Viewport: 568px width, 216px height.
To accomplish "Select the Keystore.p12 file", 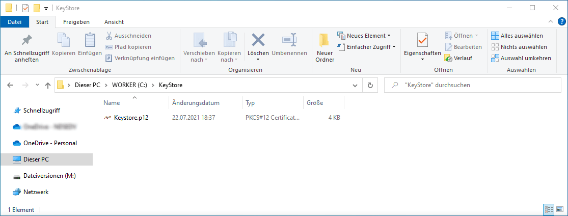I will tap(131, 118).
